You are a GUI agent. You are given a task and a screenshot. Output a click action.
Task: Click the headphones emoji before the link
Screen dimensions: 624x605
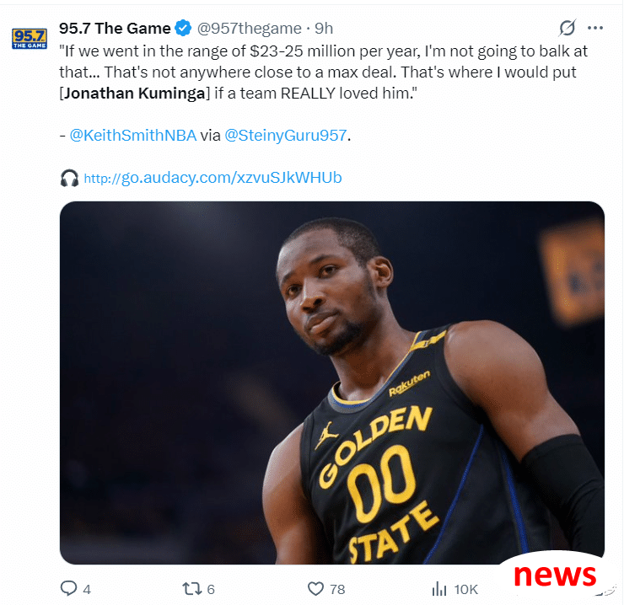(69, 178)
